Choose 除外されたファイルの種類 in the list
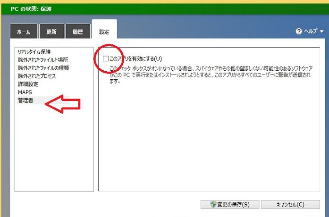This screenshot has height=217, width=329. pos(43,68)
